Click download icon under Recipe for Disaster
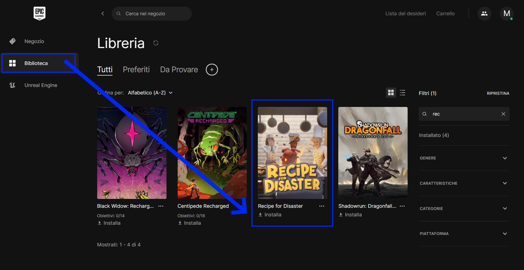Screen dimensions: 524x270 pyautogui.click(x=260, y=215)
